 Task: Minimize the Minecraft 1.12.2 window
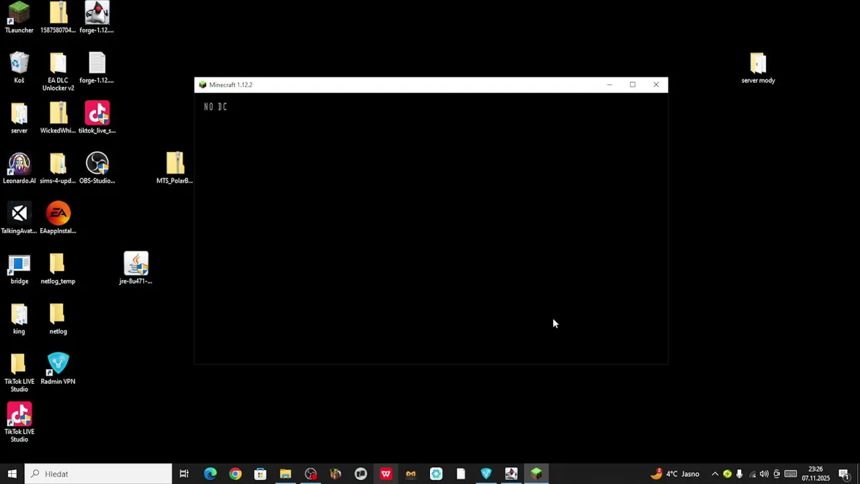click(609, 85)
